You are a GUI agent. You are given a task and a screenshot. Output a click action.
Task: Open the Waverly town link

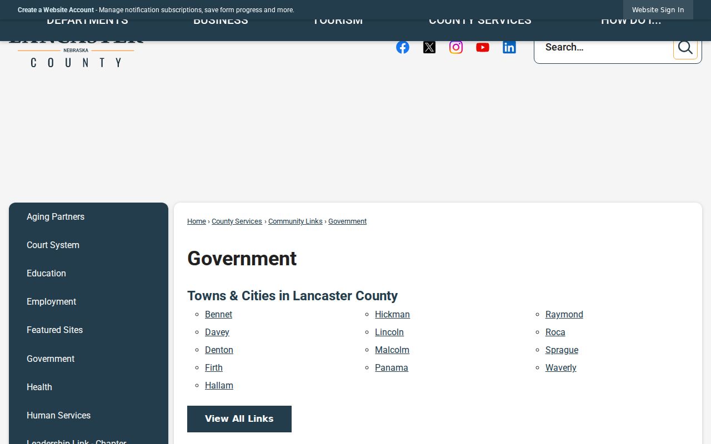click(561, 367)
